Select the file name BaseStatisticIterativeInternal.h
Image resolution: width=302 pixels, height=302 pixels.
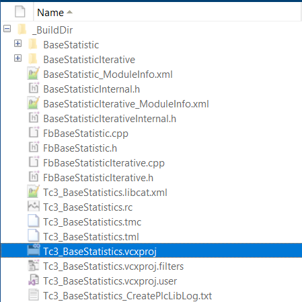[x=110, y=119]
